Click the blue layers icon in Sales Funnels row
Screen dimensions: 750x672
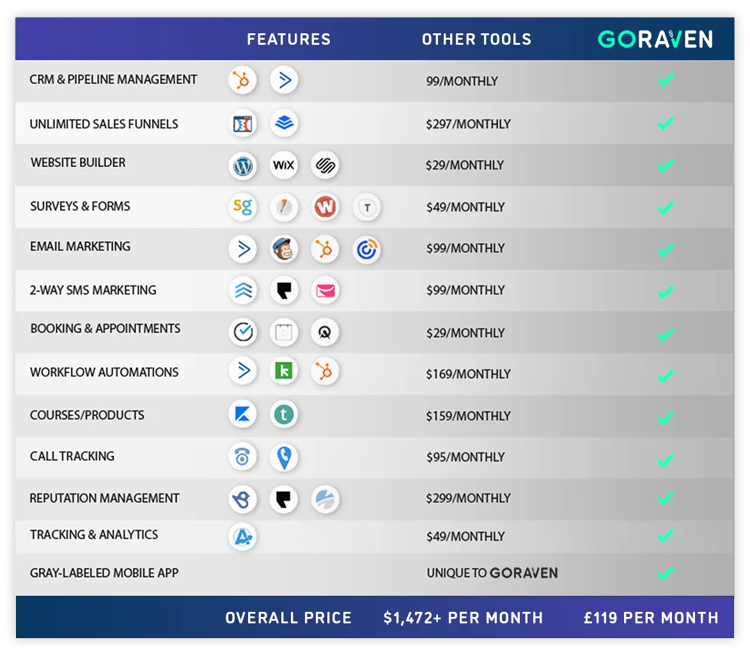[x=284, y=123]
